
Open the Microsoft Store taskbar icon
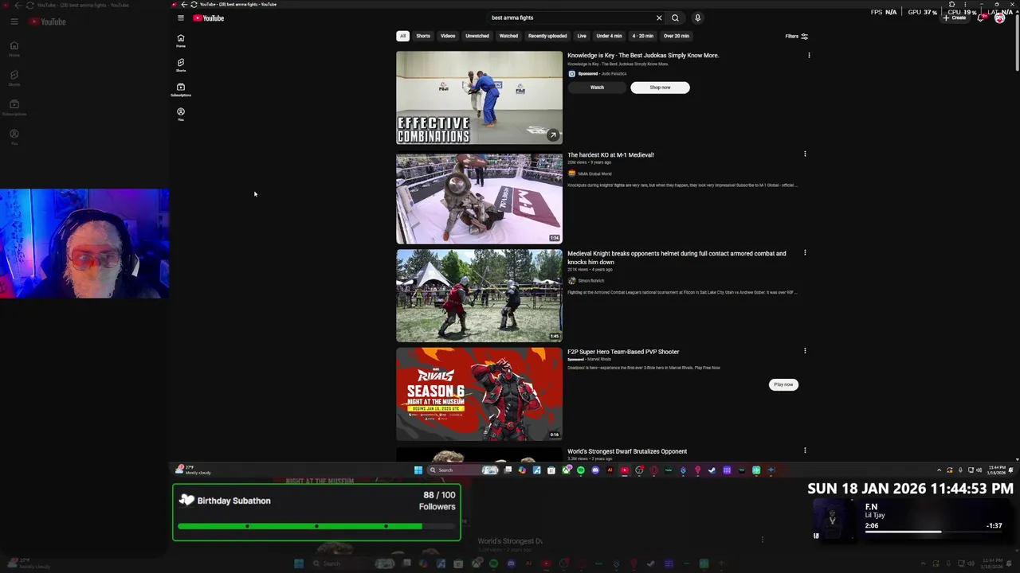[x=551, y=470]
